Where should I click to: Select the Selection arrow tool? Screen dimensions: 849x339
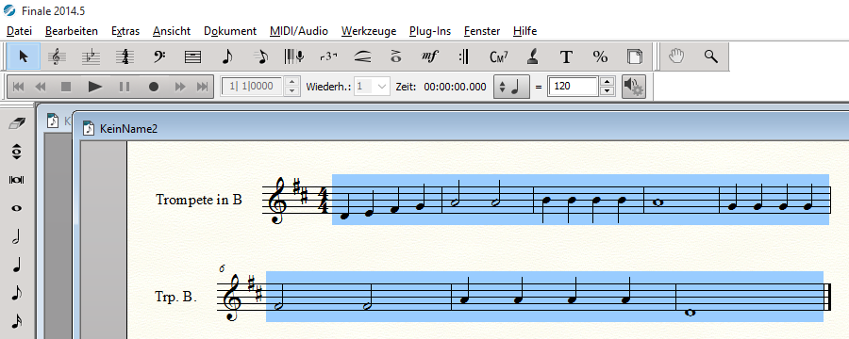click(24, 56)
